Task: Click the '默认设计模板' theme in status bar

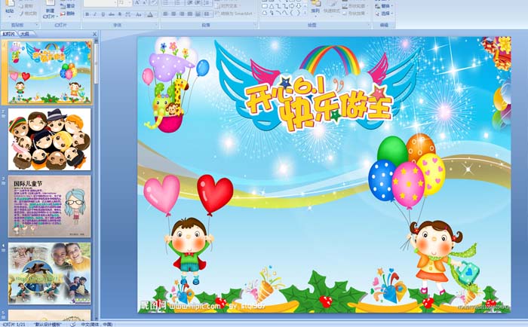Action: (47, 324)
